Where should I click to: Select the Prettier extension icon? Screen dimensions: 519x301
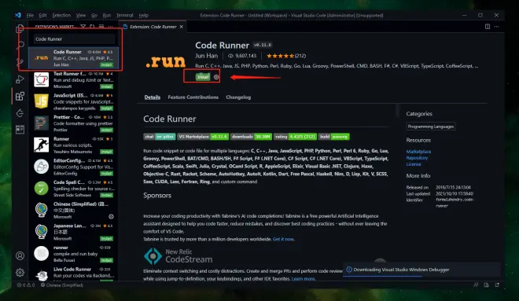[42, 123]
